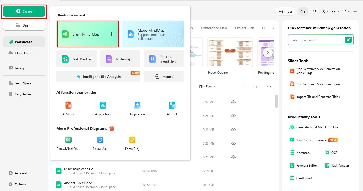
Task: Switch to the Project Plan tab
Action: click(245, 28)
